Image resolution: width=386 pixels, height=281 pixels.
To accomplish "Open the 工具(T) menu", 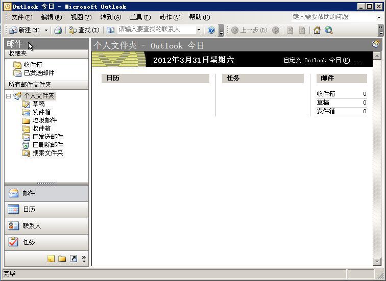I will click(140, 17).
